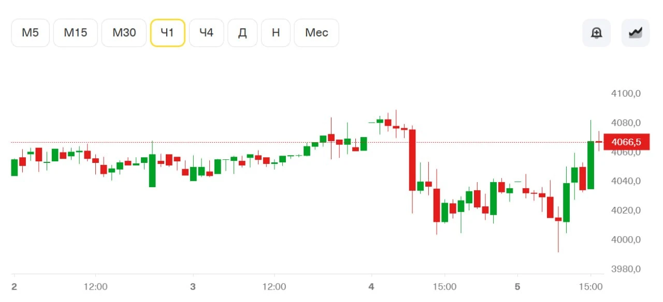Choose the Н weekly timeframe
The height and width of the screenshot is (302, 663).
pos(276,33)
